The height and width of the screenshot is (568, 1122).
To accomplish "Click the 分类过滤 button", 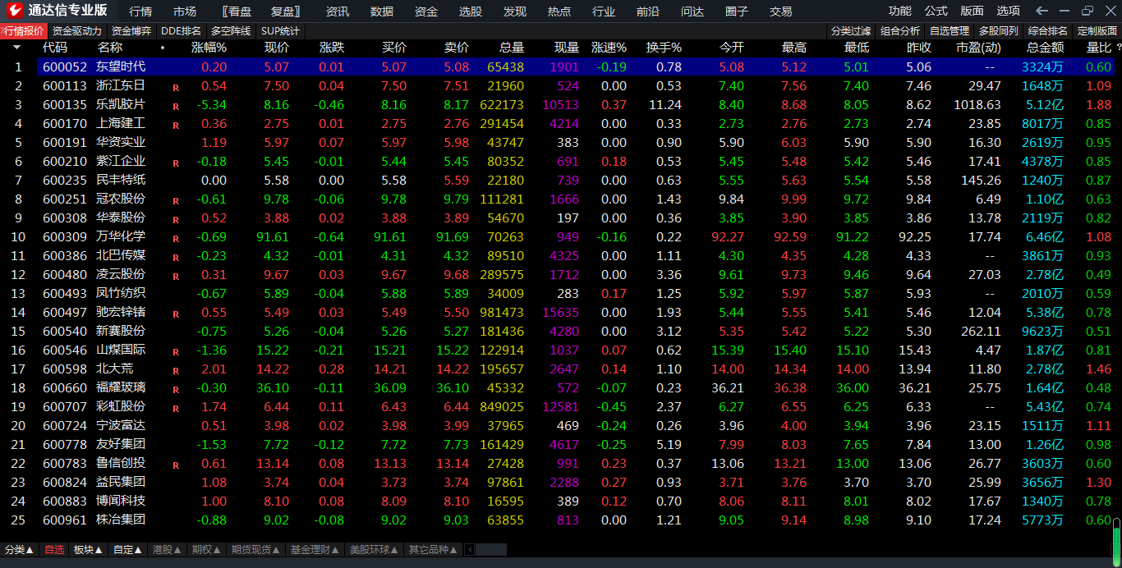I will [851, 31].
